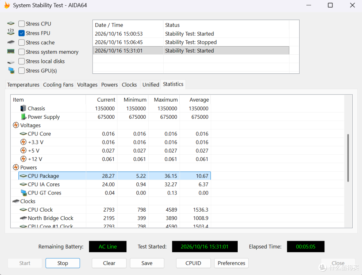Screen dimensions: 362x275
Task: Click the Clocks group chip icon
Action: pos(16,201)
